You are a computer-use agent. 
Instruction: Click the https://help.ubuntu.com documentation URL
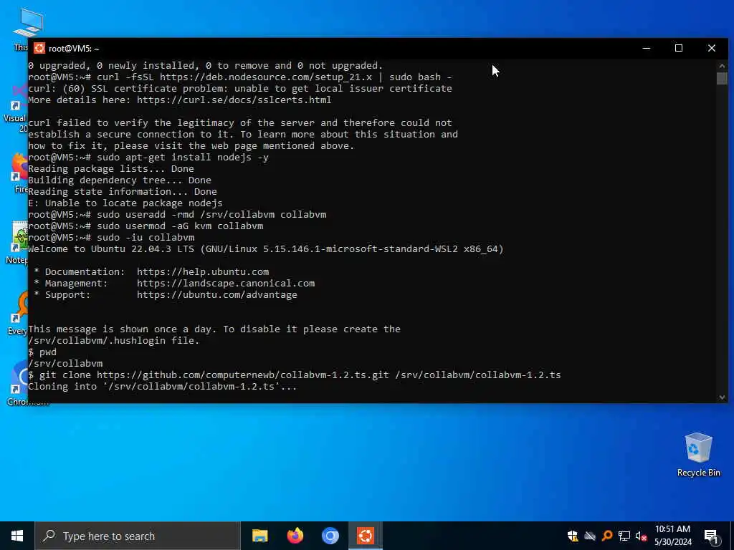[x=203, y=271]
